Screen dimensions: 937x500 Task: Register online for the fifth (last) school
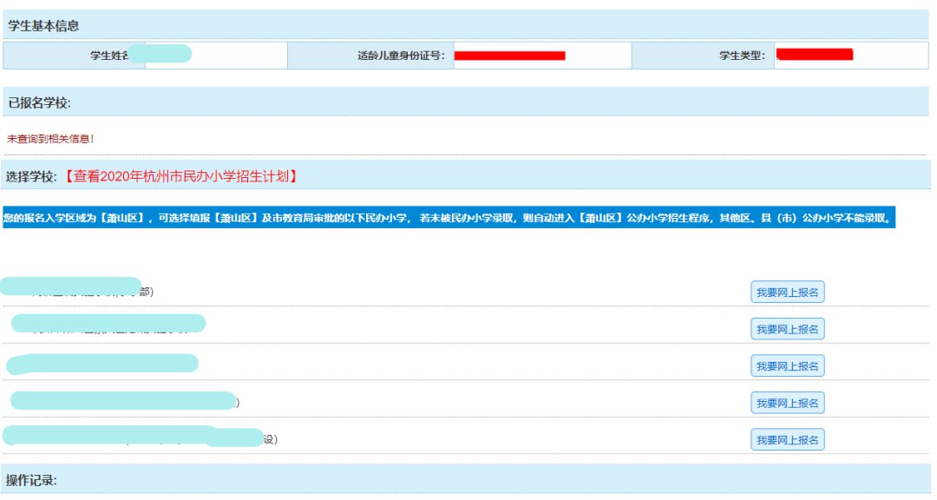click(x=787, y=440)
